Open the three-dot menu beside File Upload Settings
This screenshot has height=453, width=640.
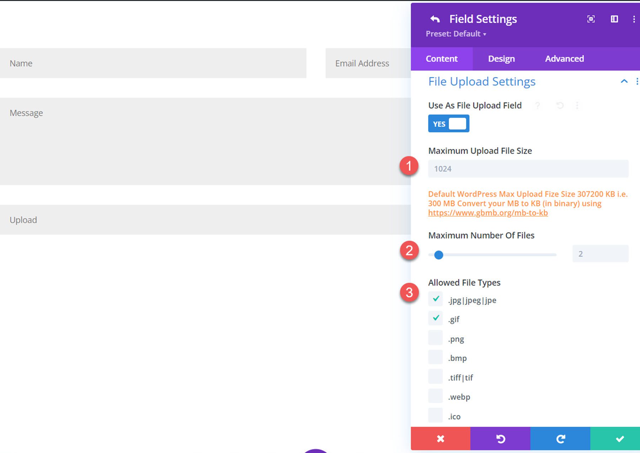637,81
